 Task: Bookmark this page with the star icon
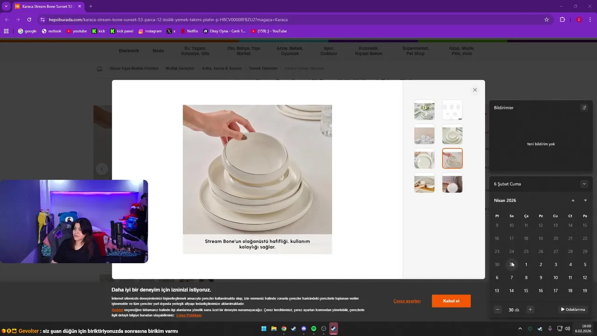[547, 20]
